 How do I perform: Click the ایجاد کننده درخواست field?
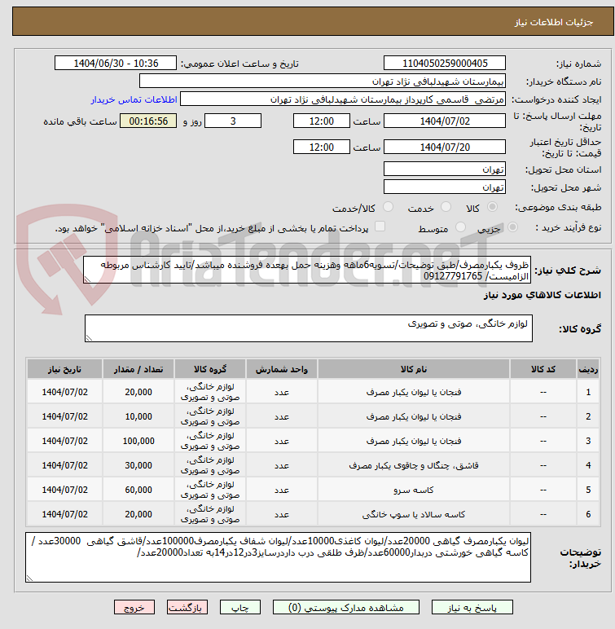pos(343,99)
